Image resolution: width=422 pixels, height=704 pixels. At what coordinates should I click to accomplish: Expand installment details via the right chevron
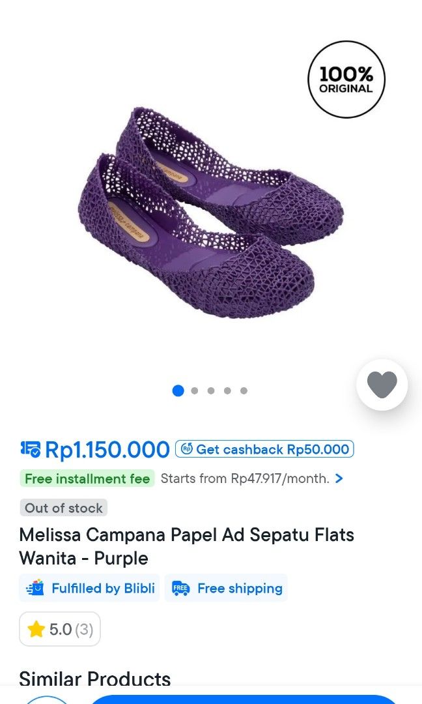(339, 478)
